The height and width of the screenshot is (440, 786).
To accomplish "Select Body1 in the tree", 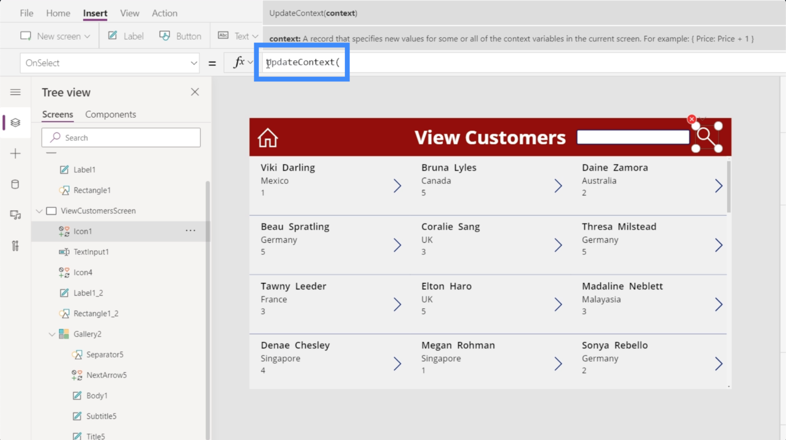I will (x=97, y=396).
